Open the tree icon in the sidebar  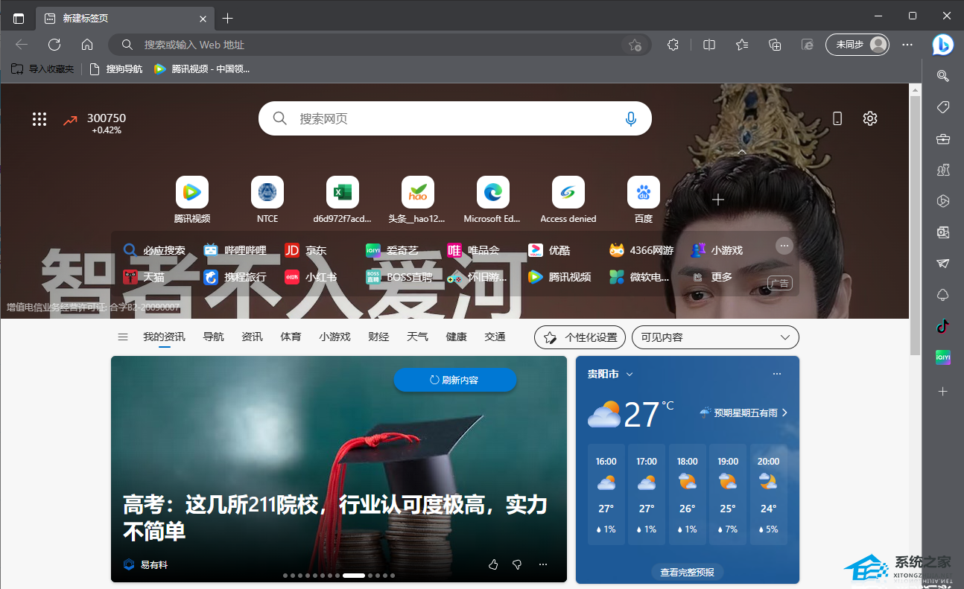(942, 295)
